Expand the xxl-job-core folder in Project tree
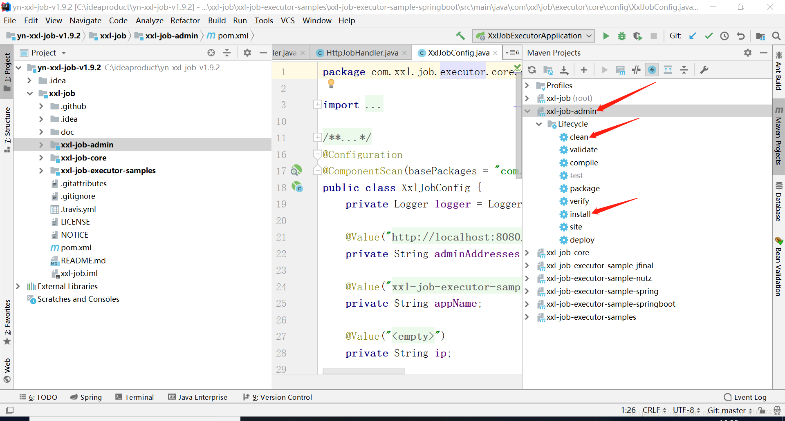The width and height of the screenshot is (785, 421). 41,158
